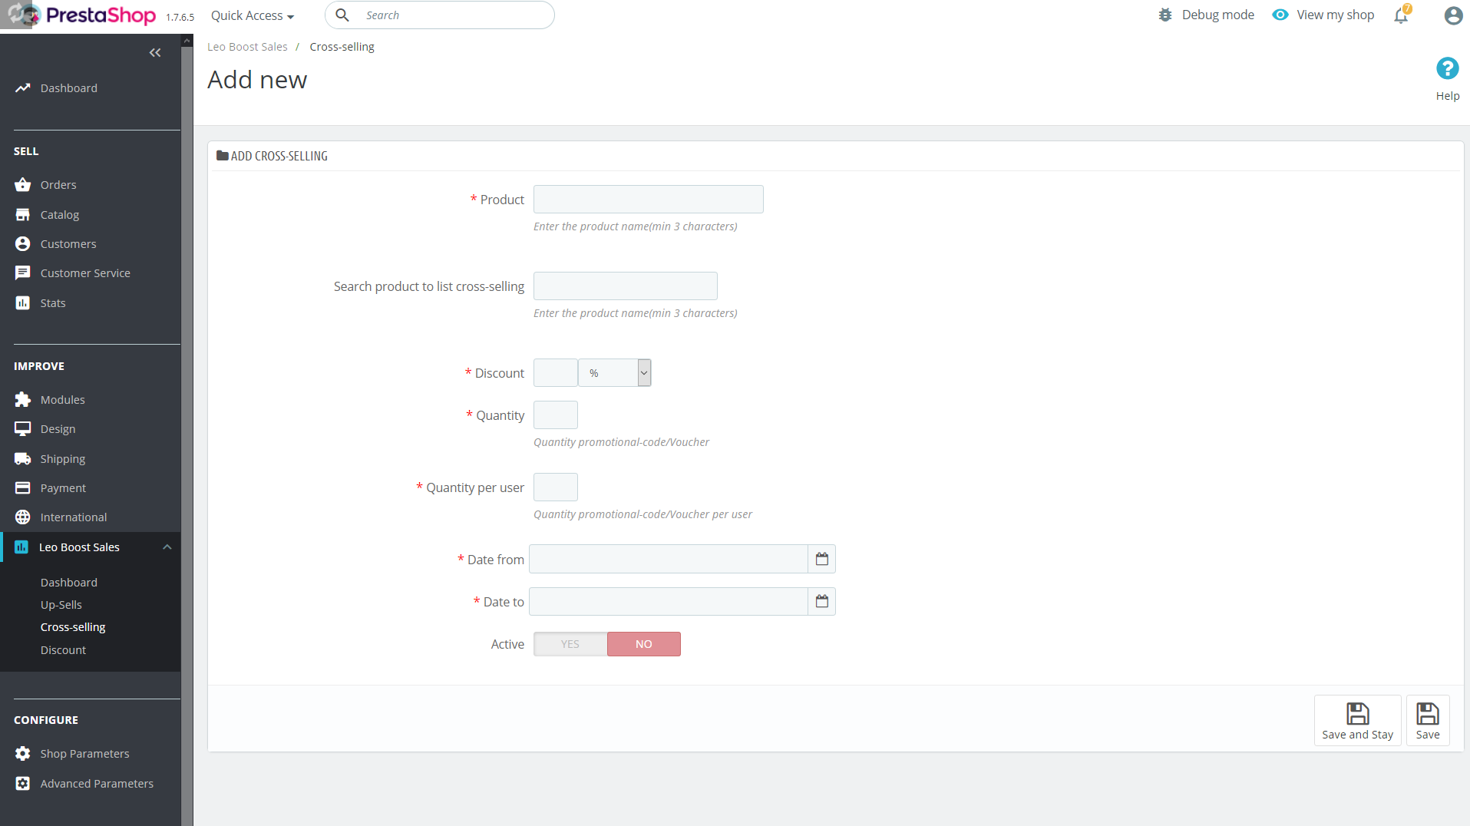Open the Discount type percent dropdown
The image size is (1470, 826).
tap(614, 373)
